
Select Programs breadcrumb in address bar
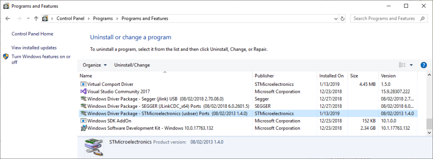tap(103, 19)
